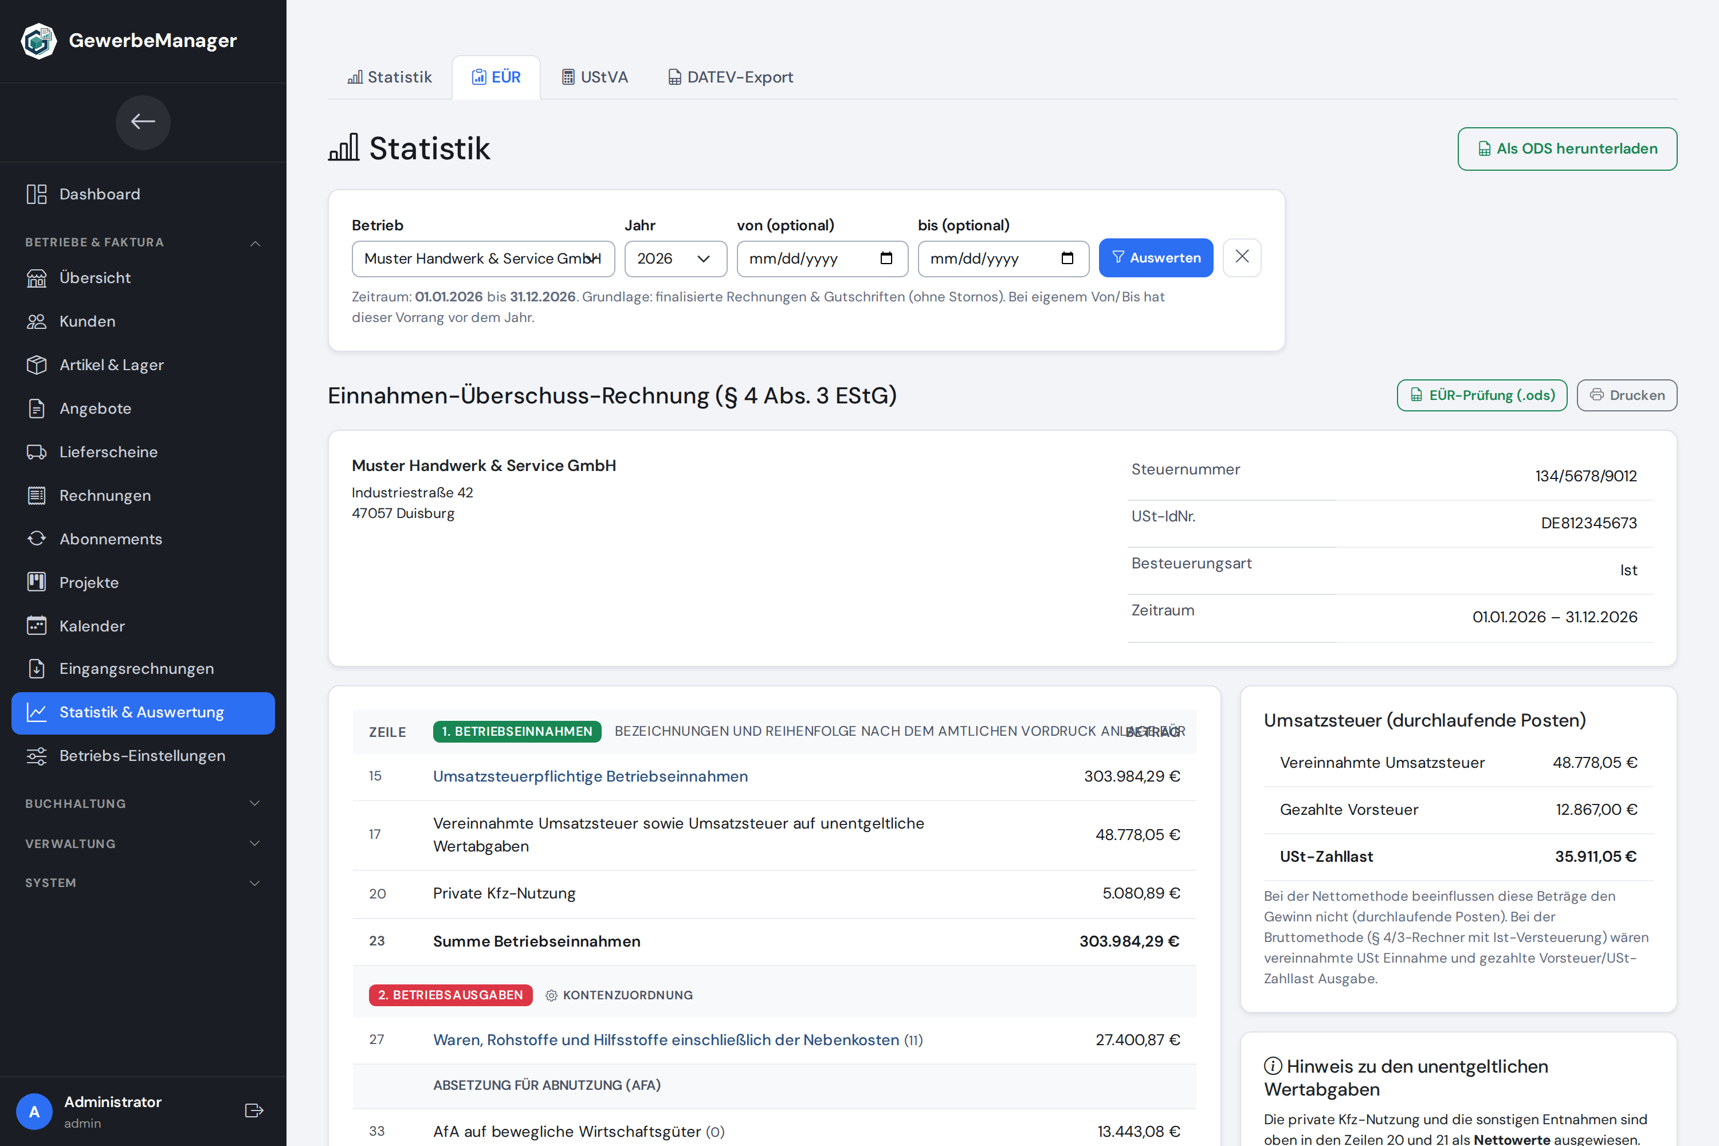Image resolution: width=1719 pixels, height=1146 pixels.
Task: Click the Eingangsrechnungen download-file icon
Action: click(37, 669)
